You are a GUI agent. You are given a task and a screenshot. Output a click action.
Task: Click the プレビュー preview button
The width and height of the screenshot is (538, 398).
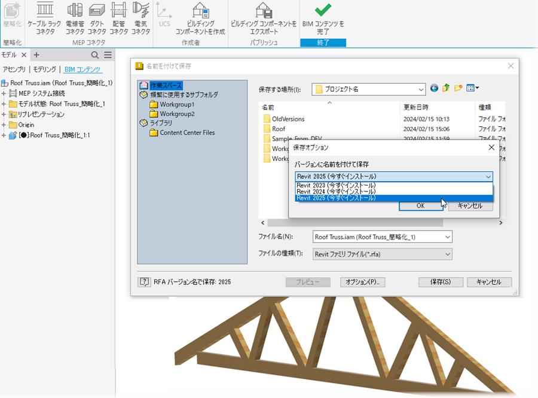click(x=308, y=282)
